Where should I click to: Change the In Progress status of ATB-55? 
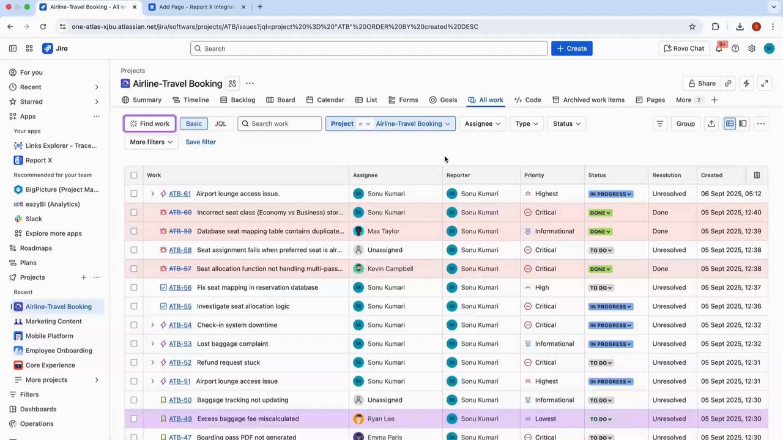click(610, 306)
